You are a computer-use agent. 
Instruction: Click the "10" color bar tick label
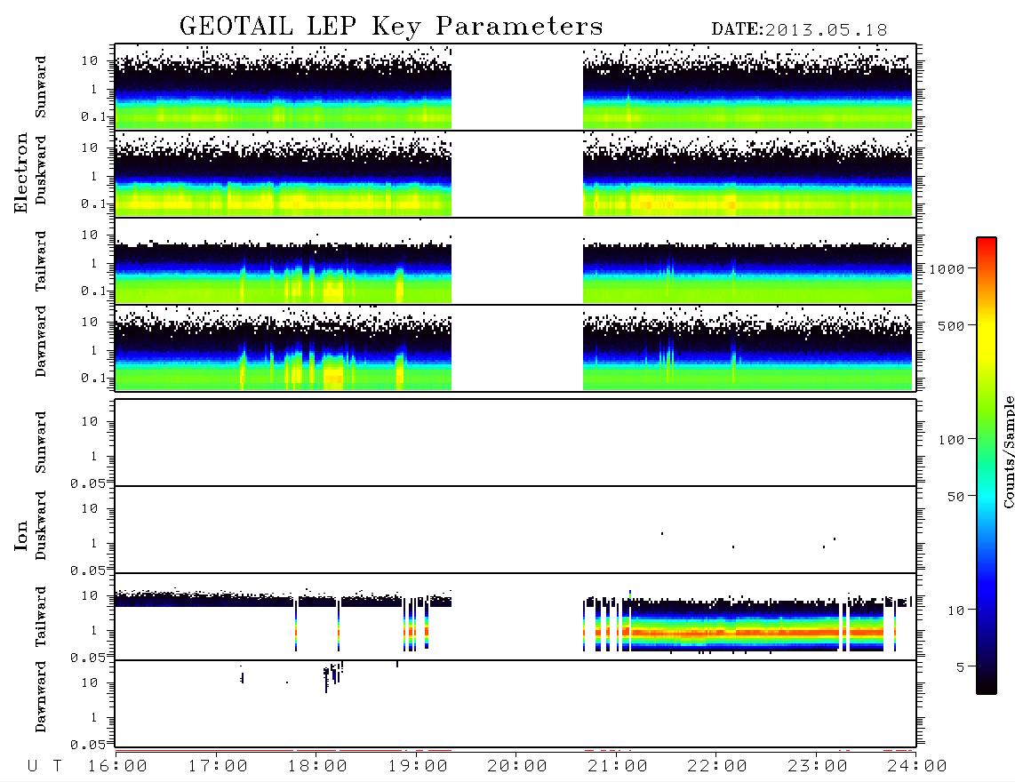point(955,610)
